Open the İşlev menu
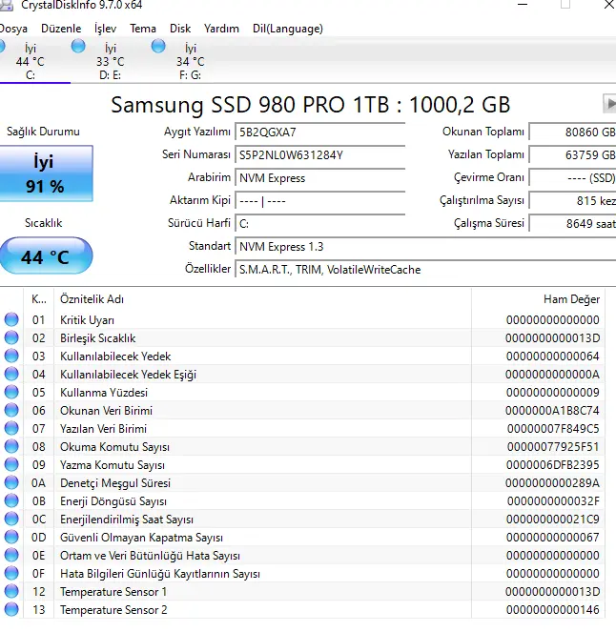This screenshot has width=616, height=632. pos(105,29)
